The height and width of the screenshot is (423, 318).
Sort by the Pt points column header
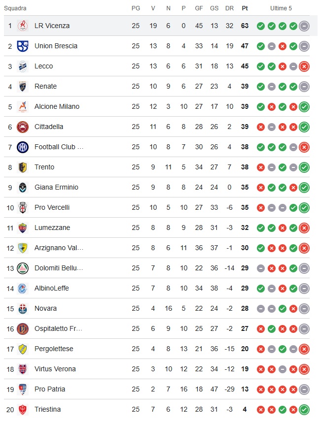click(x=245, y=8)
